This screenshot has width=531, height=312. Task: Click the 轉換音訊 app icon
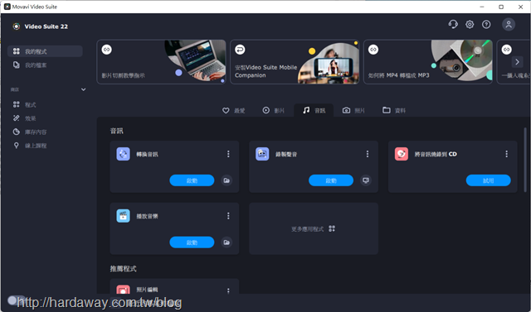tap(124, 154)
